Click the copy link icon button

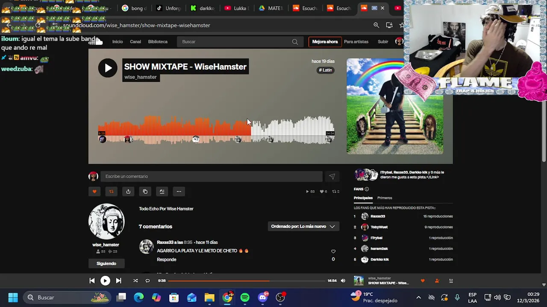tap(145, 191)
